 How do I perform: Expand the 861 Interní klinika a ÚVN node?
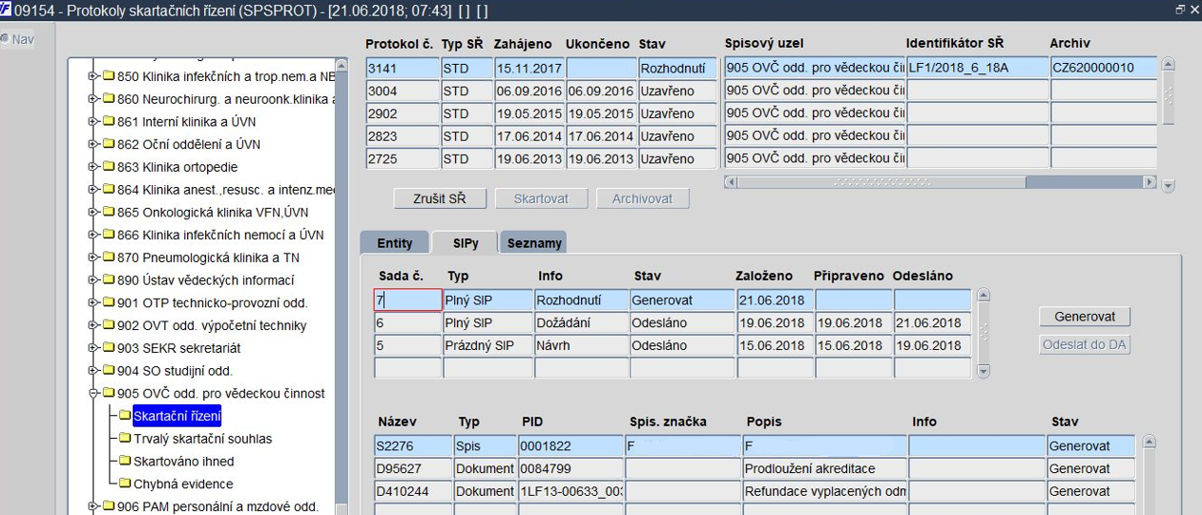coord(93,122)
